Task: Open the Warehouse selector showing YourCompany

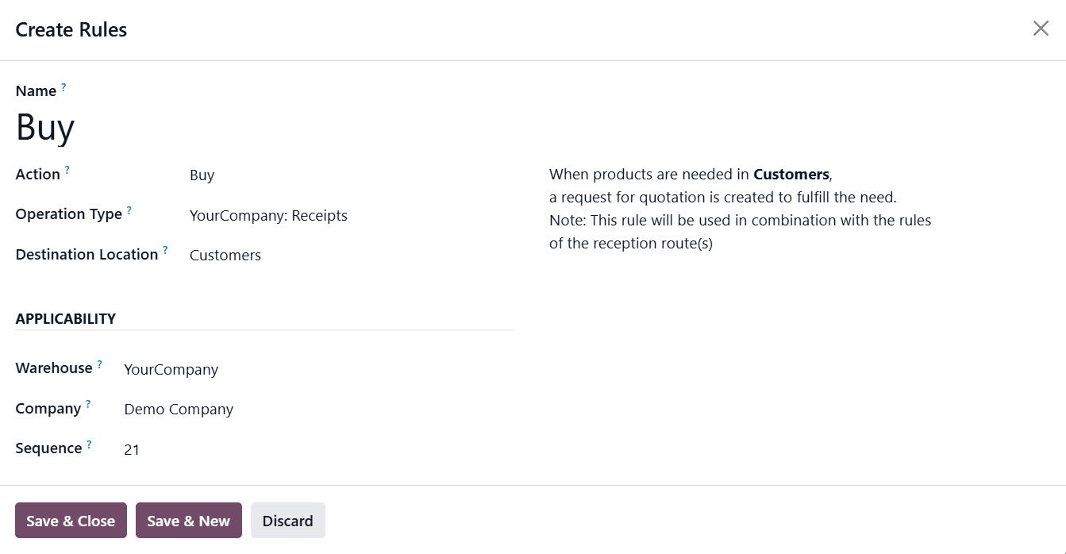Action: [x=171, y=369]
